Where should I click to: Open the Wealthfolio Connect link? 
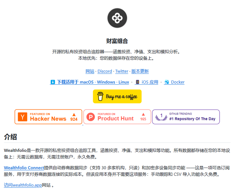[24, 168]
